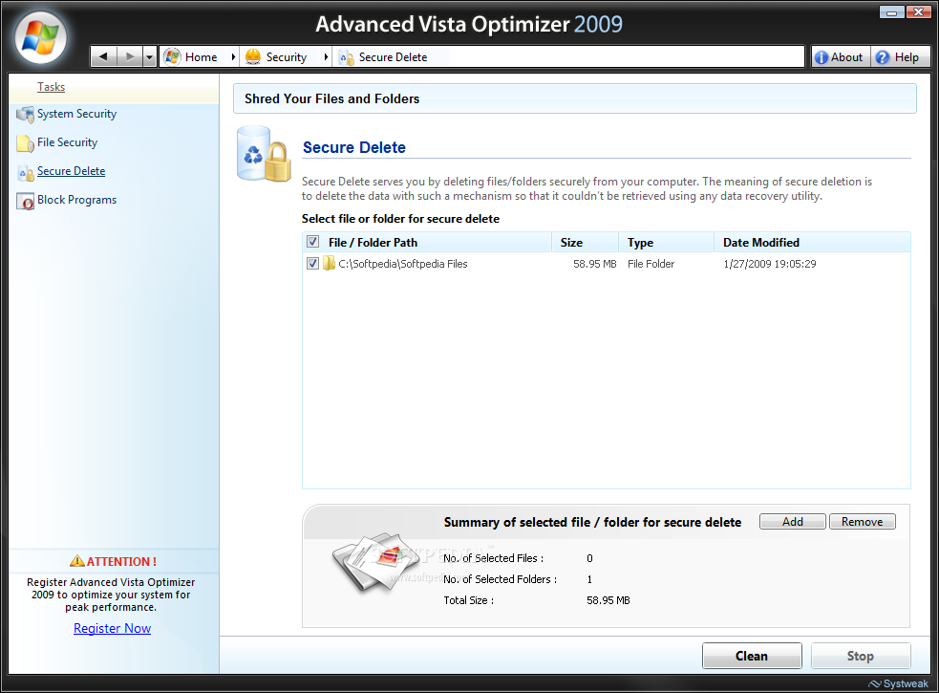Open the navigation history dropdown arrow

point(150,57)
